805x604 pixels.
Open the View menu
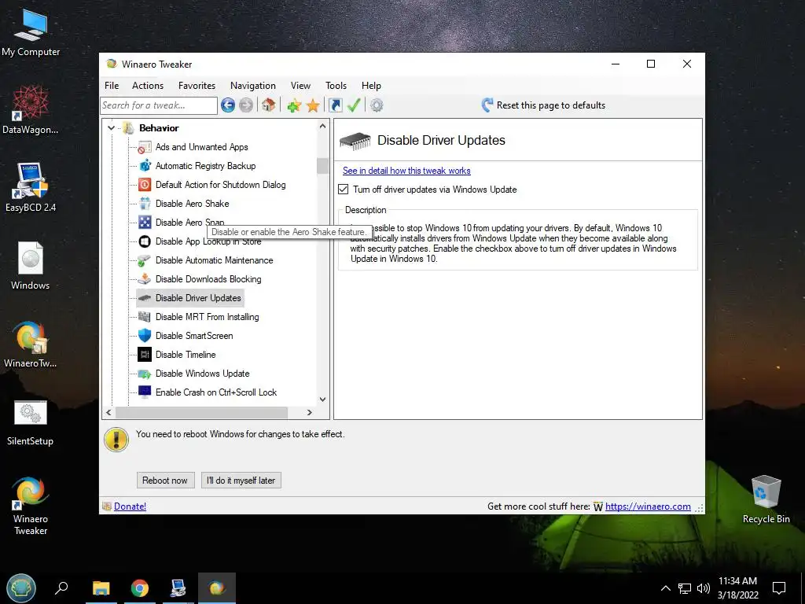[x=300, y=86]
